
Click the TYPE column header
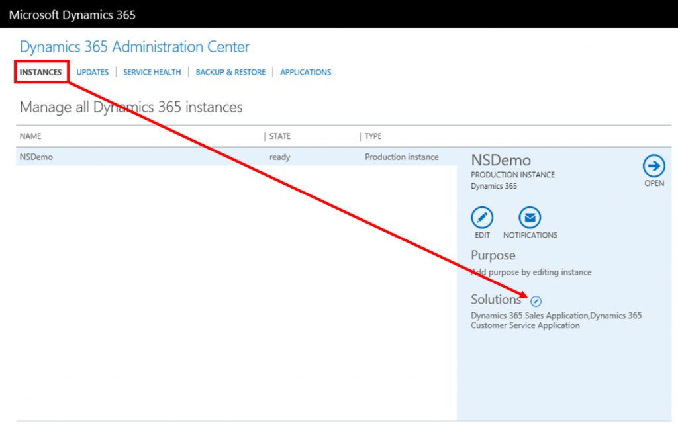373,136
